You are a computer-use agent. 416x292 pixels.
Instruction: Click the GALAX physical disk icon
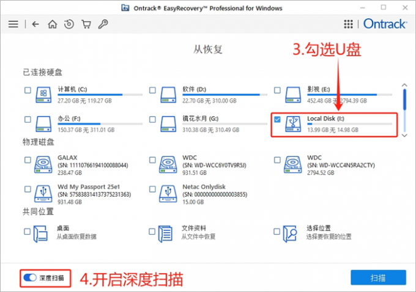[43, 164]
